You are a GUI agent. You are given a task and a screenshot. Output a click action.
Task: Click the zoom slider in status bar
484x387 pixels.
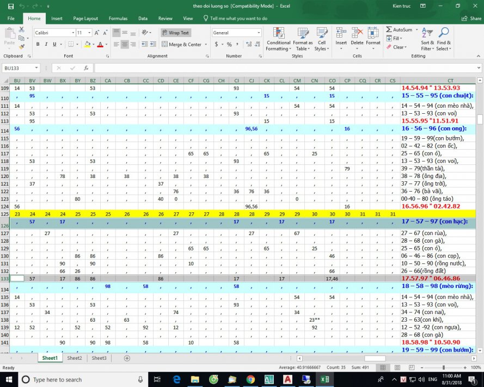pos(444,368)
